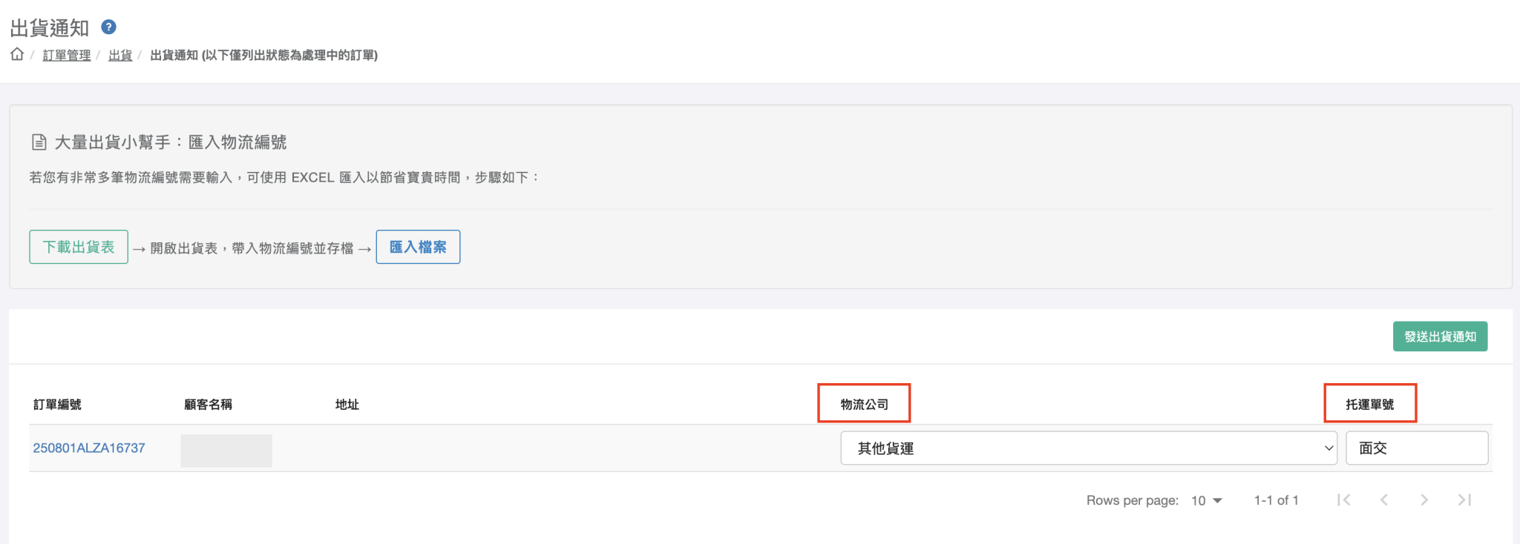Jump to last page of results
The width and height of the screenshot is (1520, 544).
(1464, 500)
